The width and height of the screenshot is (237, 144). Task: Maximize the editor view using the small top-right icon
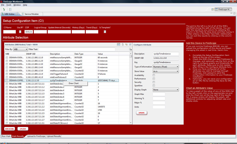pyautogui.click(x=234, y=14)
